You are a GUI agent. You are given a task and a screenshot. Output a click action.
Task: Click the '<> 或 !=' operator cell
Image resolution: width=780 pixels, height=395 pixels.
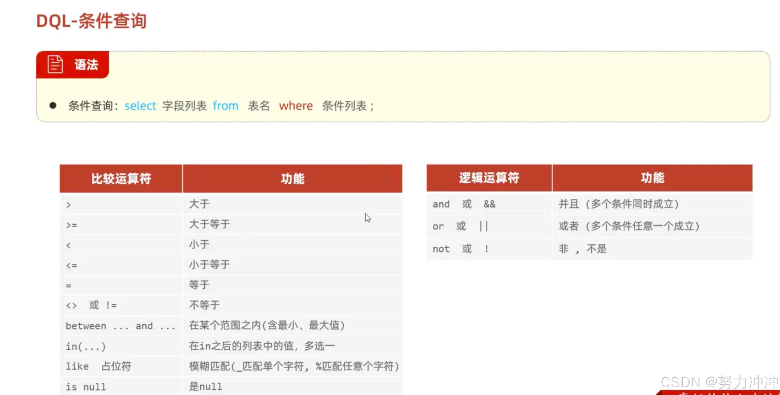91,305
